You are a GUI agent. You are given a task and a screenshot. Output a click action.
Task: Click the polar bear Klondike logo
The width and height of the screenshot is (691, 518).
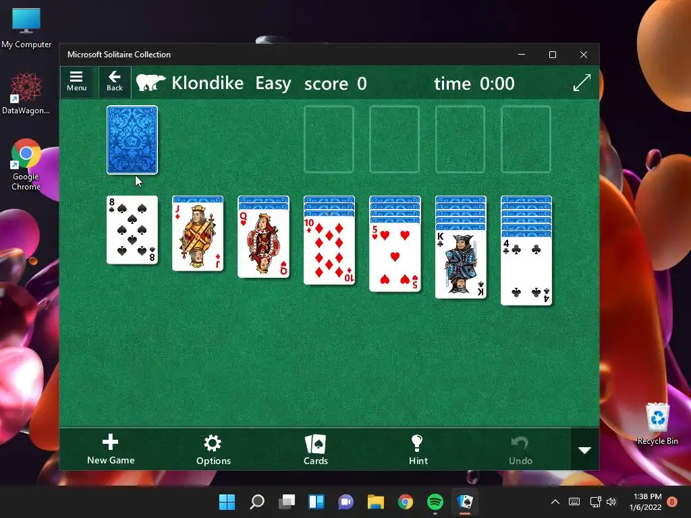point(150,83)
